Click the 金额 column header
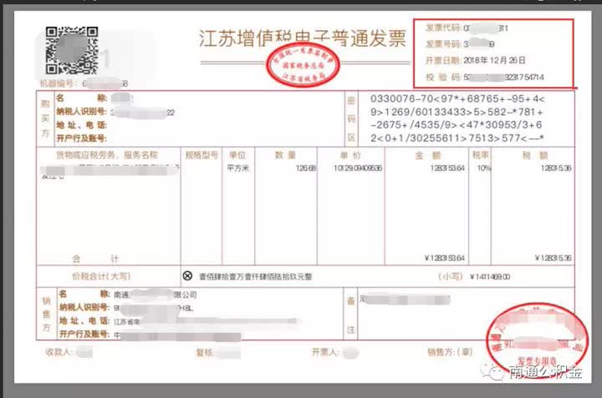This screenshot has width=602, height=398. (428, 155)
